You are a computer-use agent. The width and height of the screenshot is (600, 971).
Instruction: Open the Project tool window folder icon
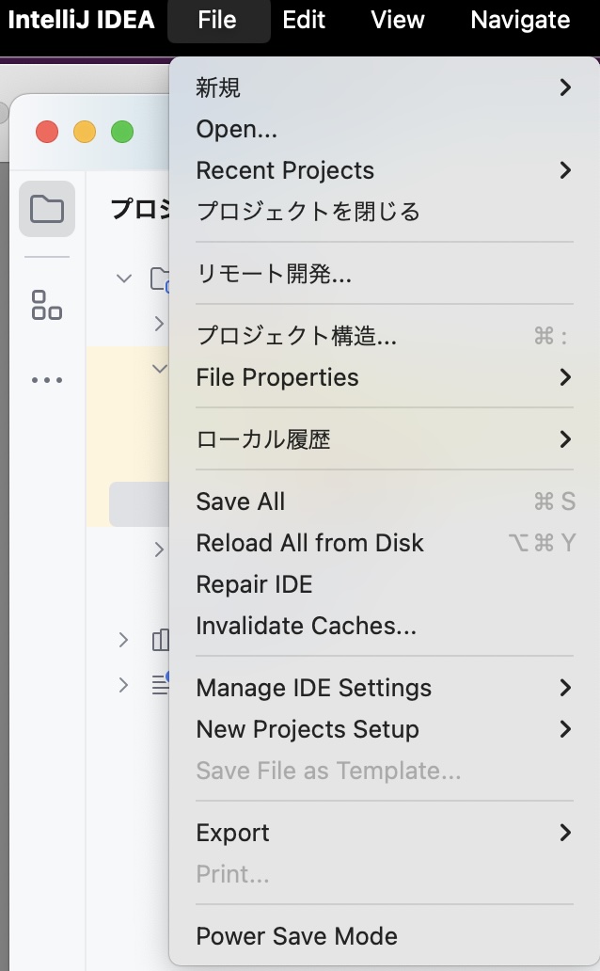(47, 209)
